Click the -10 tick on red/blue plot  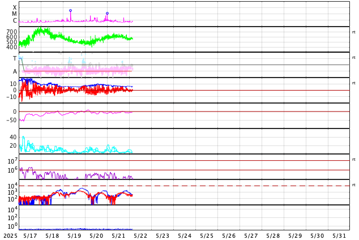[x=11, y=97]
